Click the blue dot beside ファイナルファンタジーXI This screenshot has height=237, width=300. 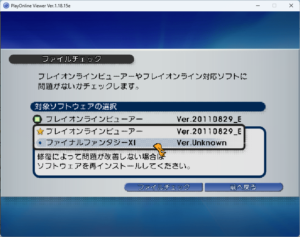[40, 143]
